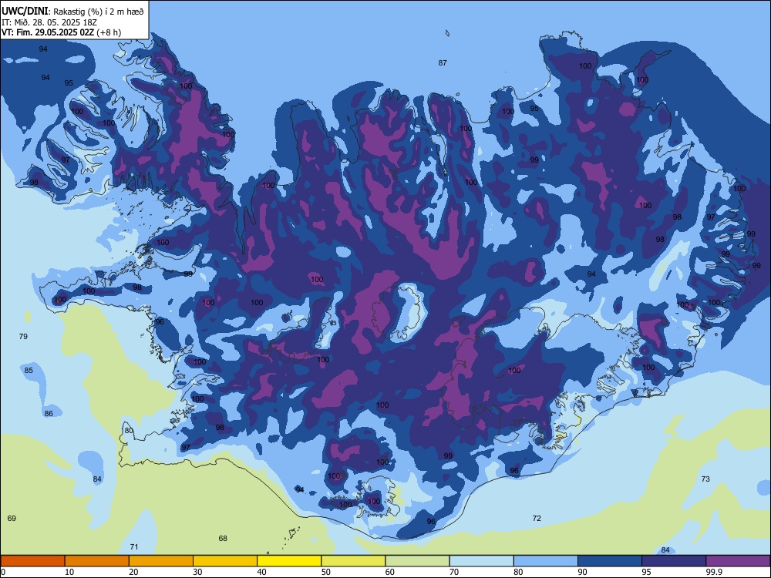The width and height of the screenshot is (771, 578).
Task: Click the orange 10–20 legend swatch
Action: point(97,561)
